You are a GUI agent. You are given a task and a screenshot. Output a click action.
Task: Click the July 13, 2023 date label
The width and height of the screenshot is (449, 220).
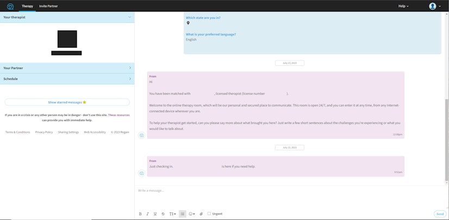tap(290, 63)
